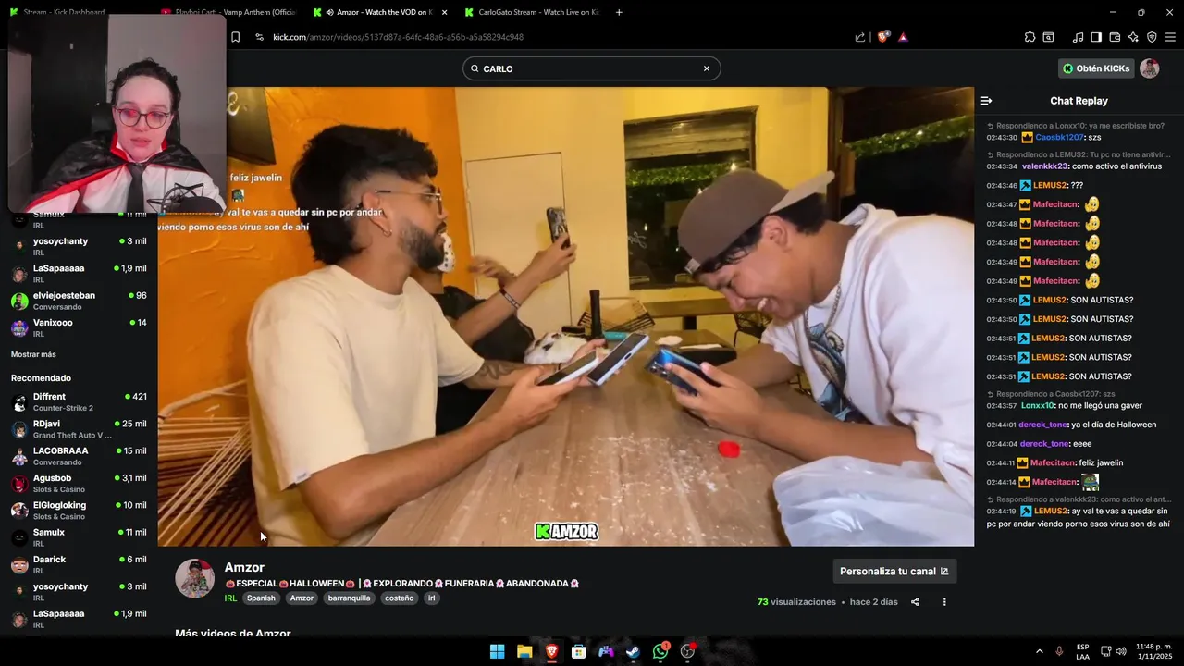
Task: Open the browser hamburger menu
Action: coord(1170,37)
